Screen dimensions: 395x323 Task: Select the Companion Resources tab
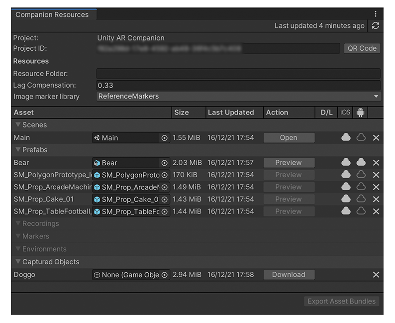pyautogui.click(x=52, y=14)
